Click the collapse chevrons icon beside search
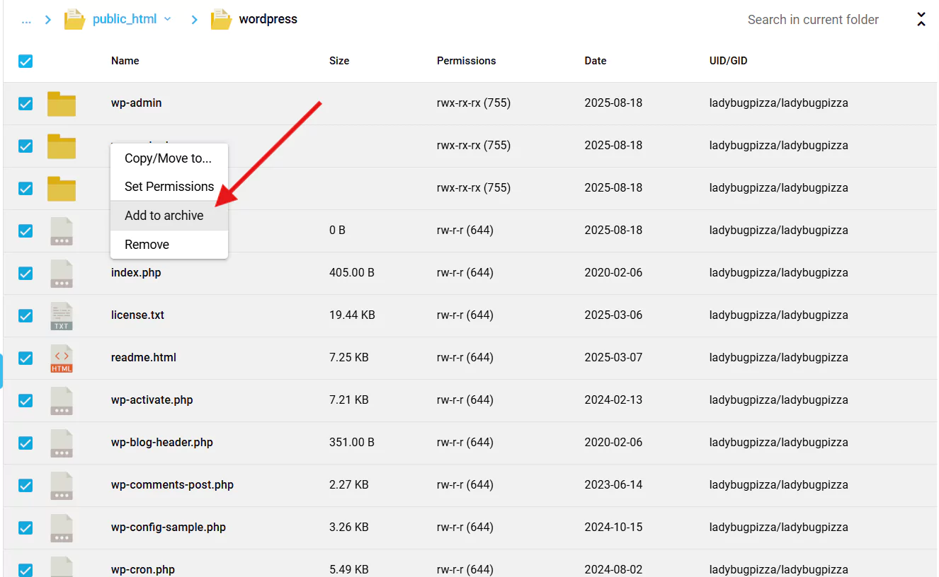Image resolution: width=939 pixels, height=577 pixels. click(x=921, y=19)
